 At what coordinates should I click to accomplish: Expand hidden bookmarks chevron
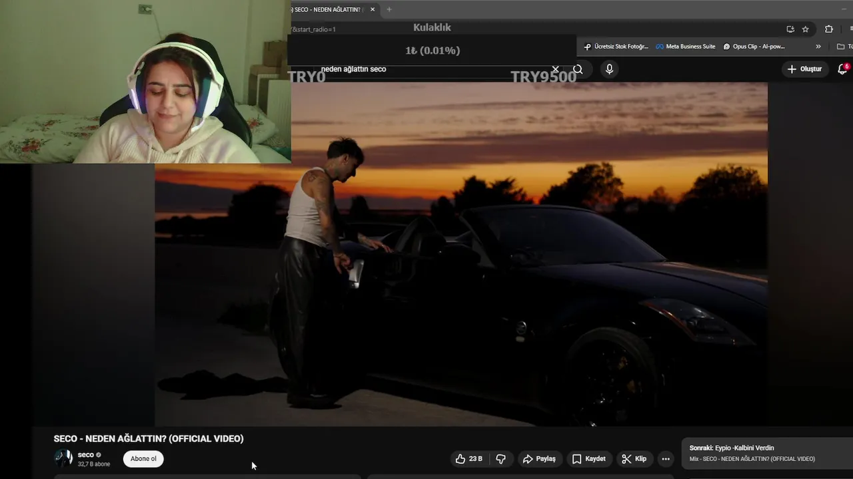click(x=818, y=47)
